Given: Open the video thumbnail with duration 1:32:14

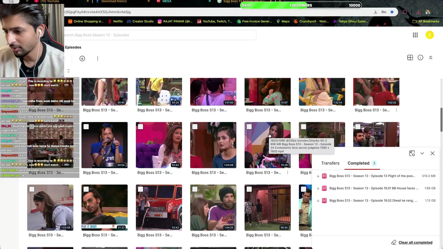Looking at the screenshot, I should tap(322, 92).
